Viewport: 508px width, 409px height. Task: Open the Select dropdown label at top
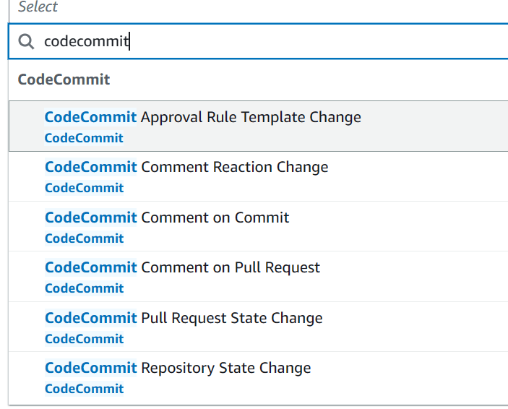pos(38,7)
